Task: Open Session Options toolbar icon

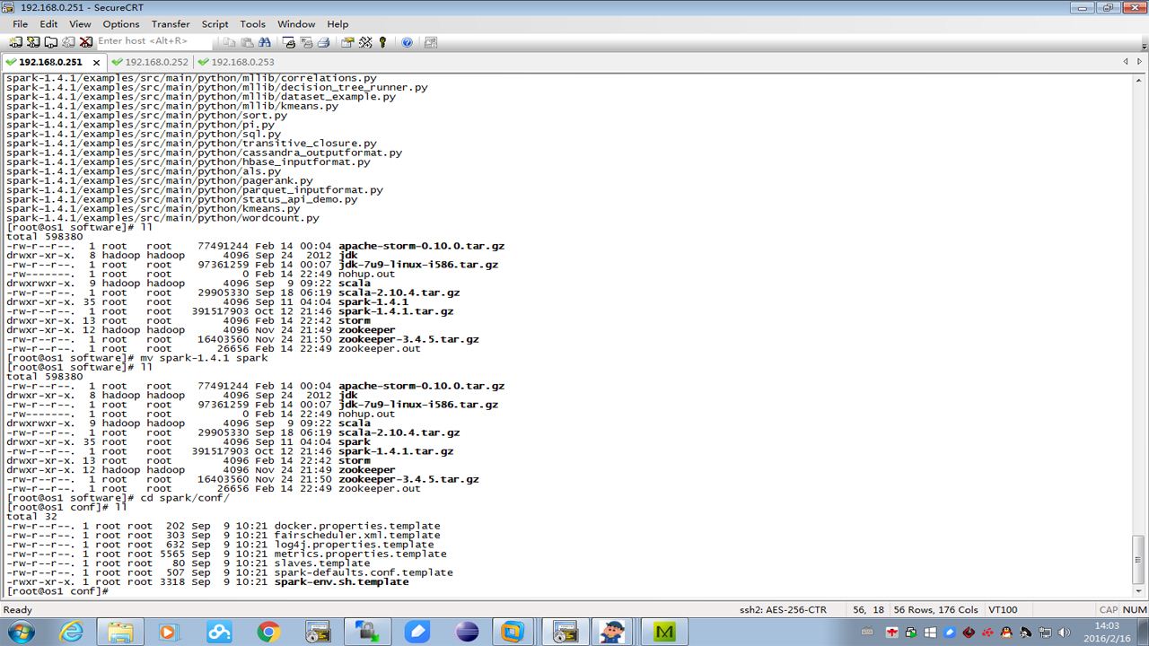Action: [x=348, y=42]
